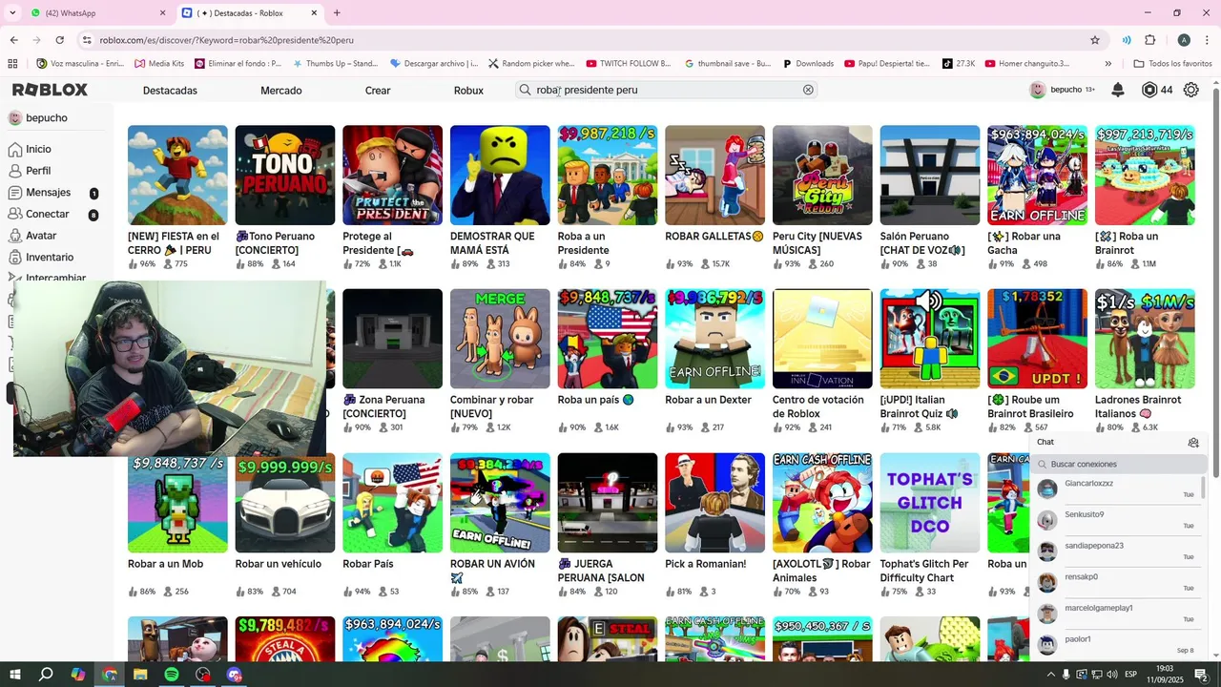The width and height of the screenshot is (1221, 687).
Task: Open Tophat's Glitch Per Difficulty Chart thumbnail
Action: [x=930, y=503]
